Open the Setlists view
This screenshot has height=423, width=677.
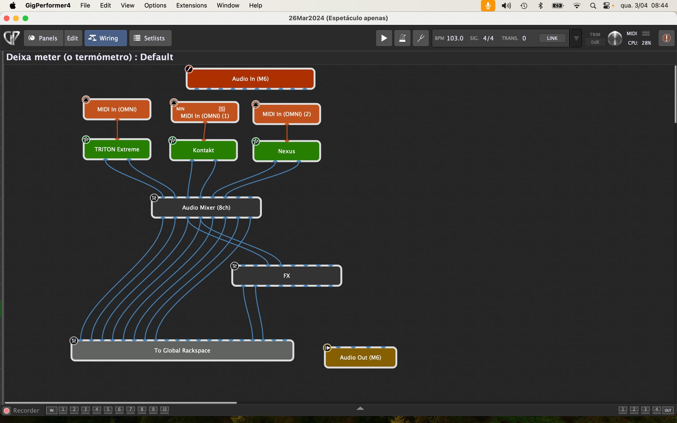(150, 38)
